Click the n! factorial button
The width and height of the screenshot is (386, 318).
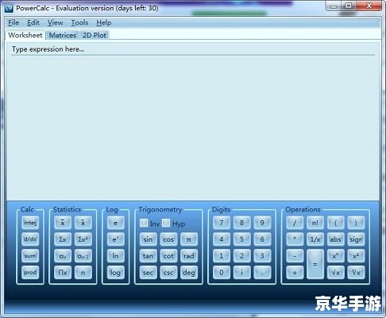tap(315, 223)
